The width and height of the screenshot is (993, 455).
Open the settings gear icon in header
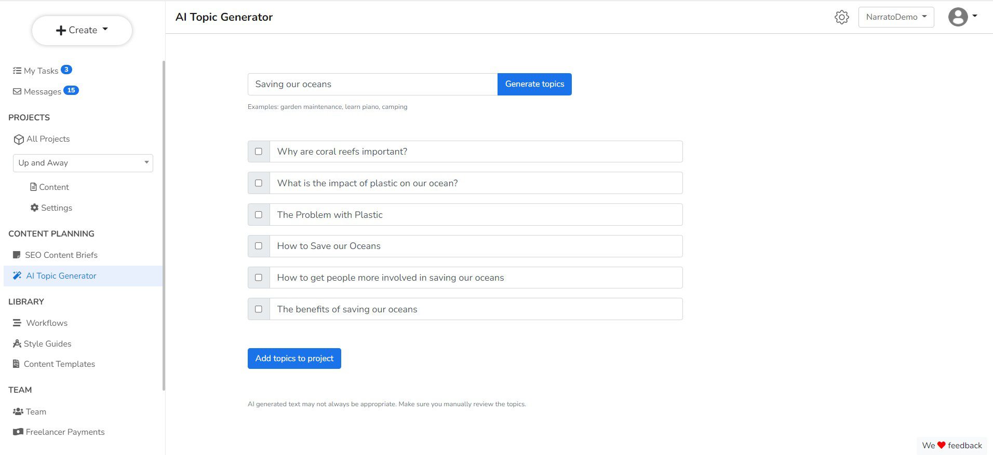(x=841, y=17)
